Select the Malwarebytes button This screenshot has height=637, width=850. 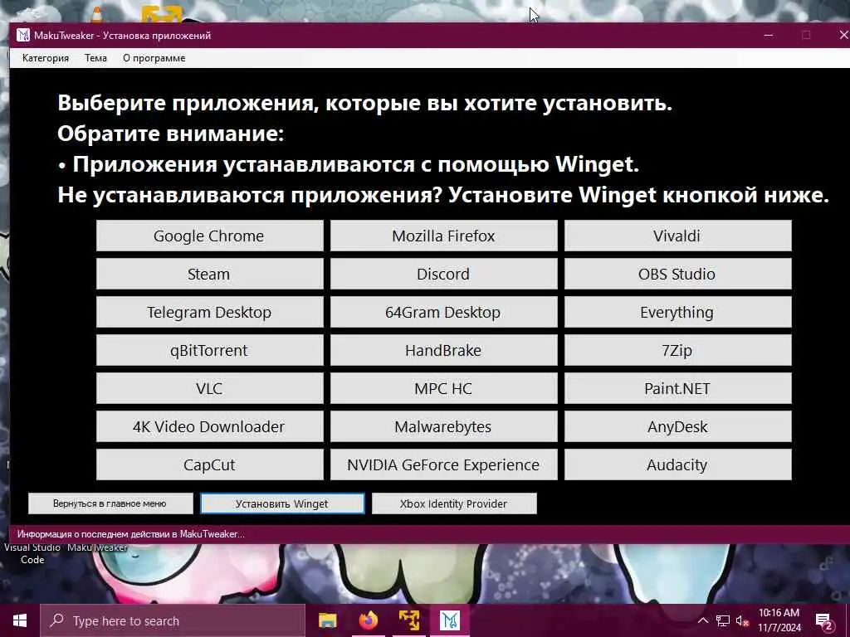point(443,426)
